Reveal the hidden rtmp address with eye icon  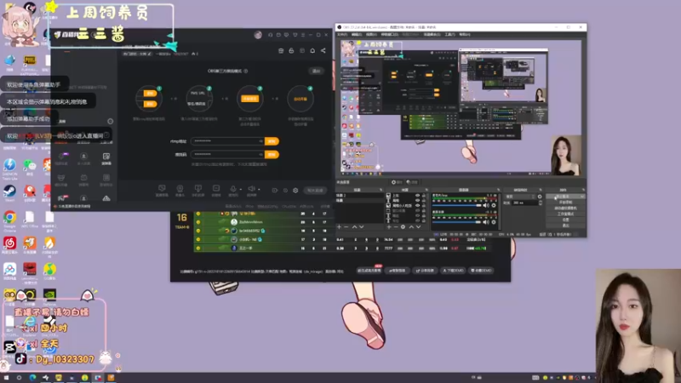pos(260,141)
